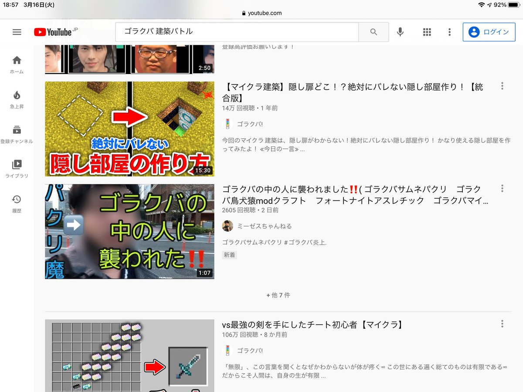Click the 15:30 duration badge

(x=204, y=170)
